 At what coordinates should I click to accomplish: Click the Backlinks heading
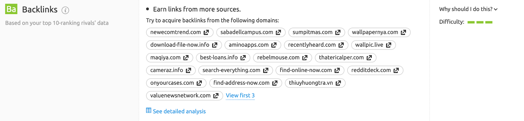pyautogui.click(x=40, y=10)
